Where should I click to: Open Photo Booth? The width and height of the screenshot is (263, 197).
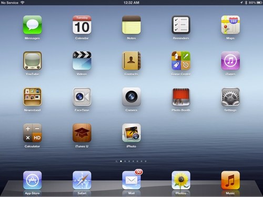click(x=181, y=97)
